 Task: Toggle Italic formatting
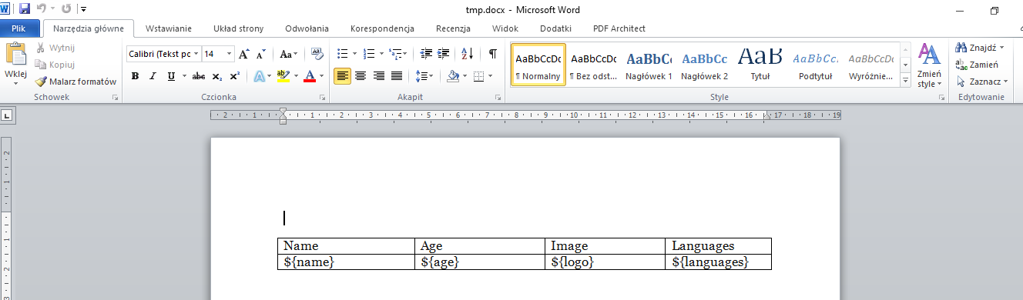[153, 76]
